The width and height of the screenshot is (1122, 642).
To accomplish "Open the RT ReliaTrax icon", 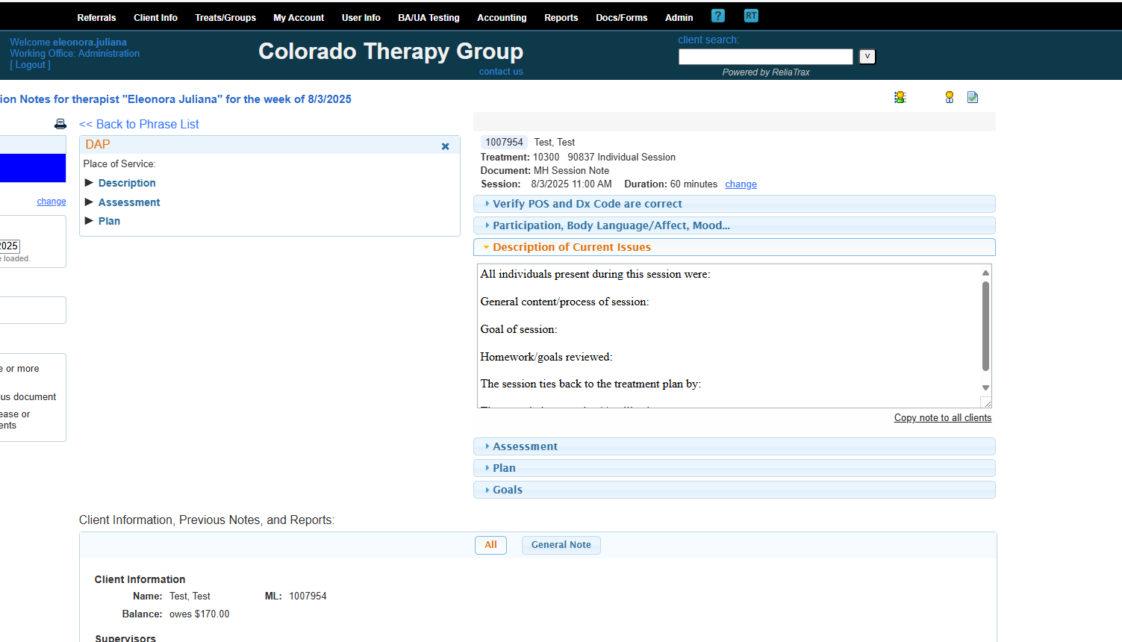I will click(x=751, y=16).
